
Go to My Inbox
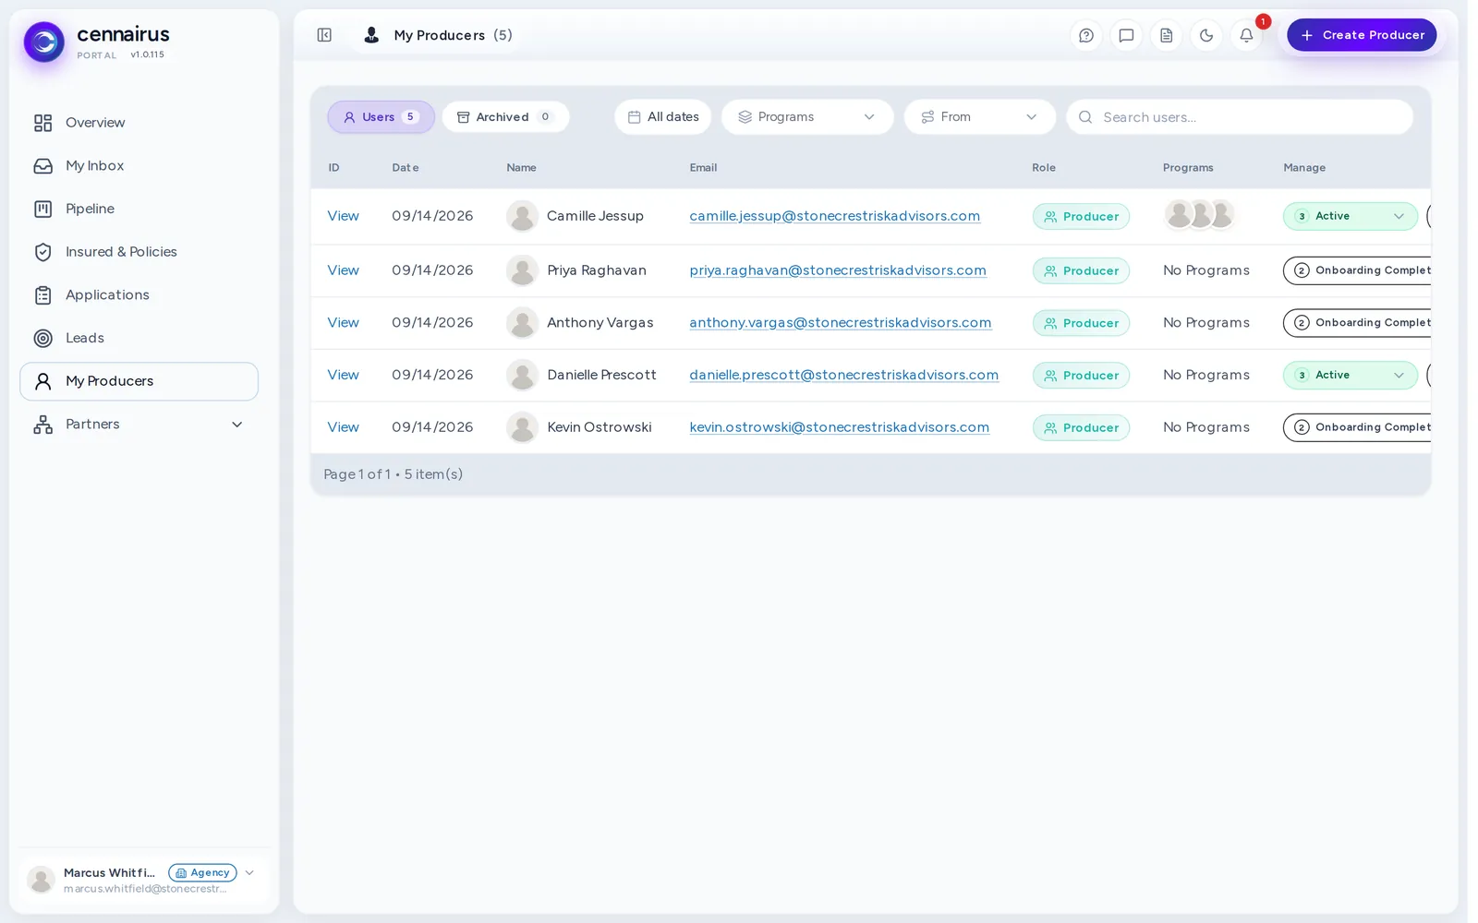(x=139, y=166)
